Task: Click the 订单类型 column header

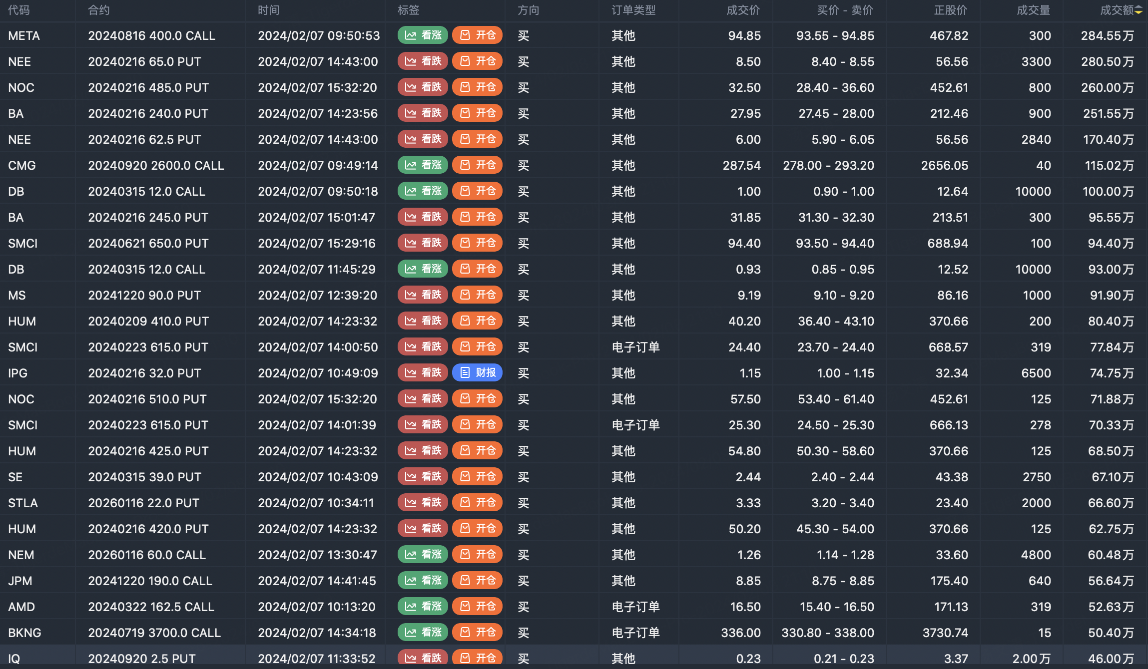Action: pos(633,10)
